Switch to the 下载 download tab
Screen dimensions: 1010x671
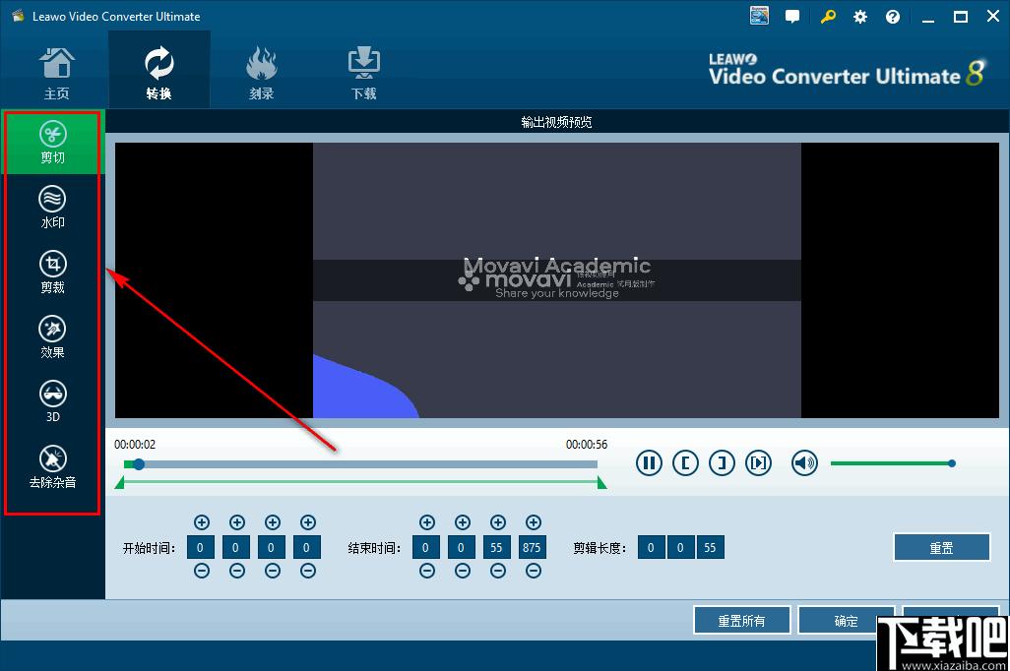[364, 74]
